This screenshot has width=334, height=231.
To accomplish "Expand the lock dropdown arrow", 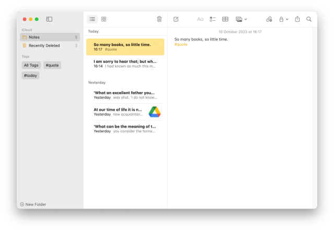I will point(287,19).
